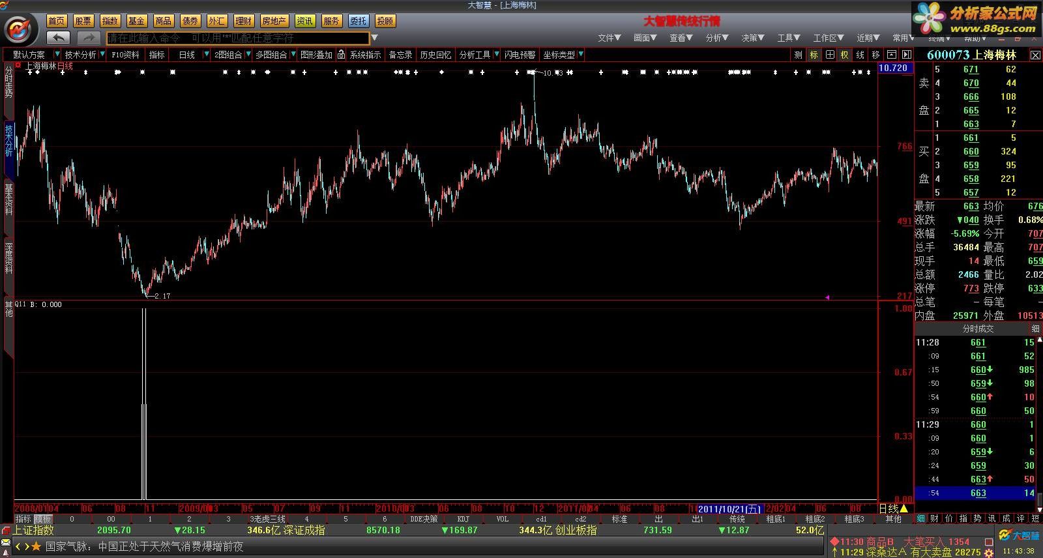Click the 财 finance tab under quote panel

pyautogui.click(x=935, y=518)
